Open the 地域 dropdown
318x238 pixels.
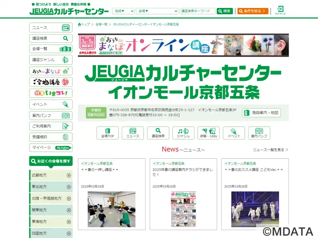123,11
